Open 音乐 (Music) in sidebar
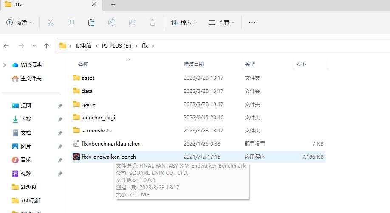This screenshot has width=390, height=213. click(x=26, y=160)
